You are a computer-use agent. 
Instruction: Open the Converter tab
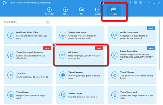point(49,11)
